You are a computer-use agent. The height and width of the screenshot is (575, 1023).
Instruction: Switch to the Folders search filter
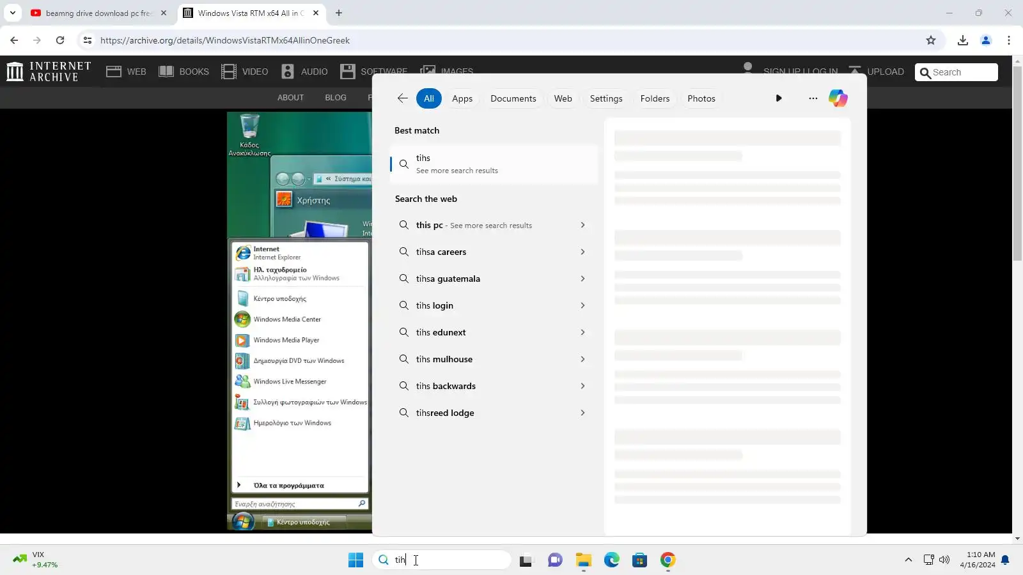click(x=655, y=98)
